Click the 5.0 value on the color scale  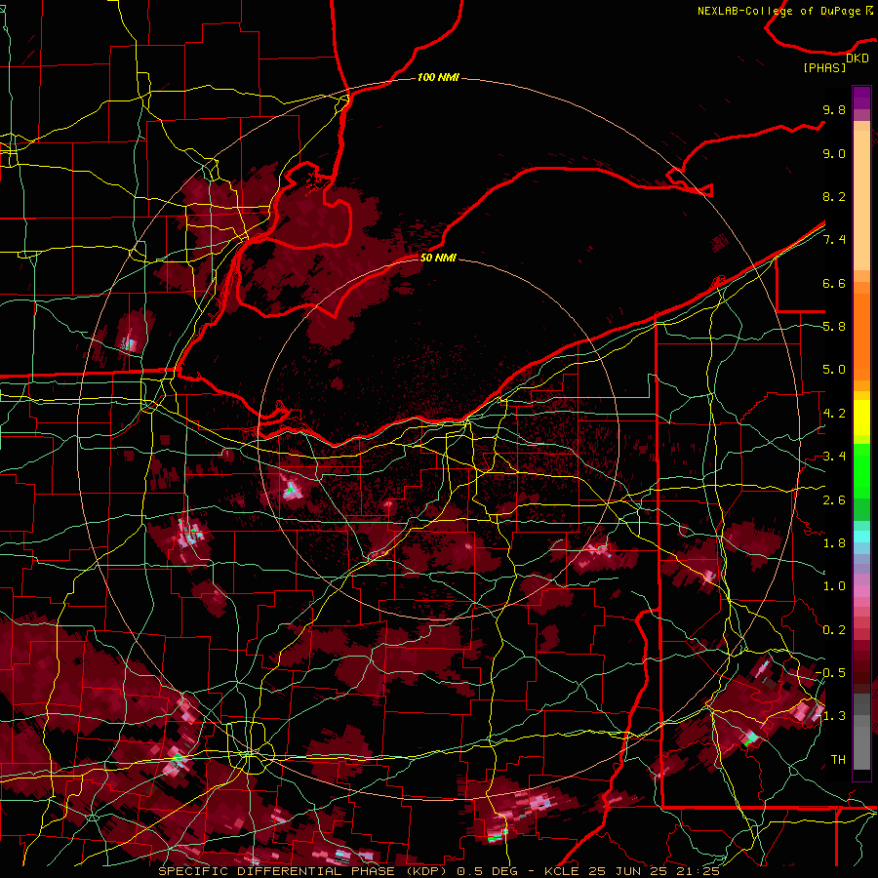pos(834,370)
